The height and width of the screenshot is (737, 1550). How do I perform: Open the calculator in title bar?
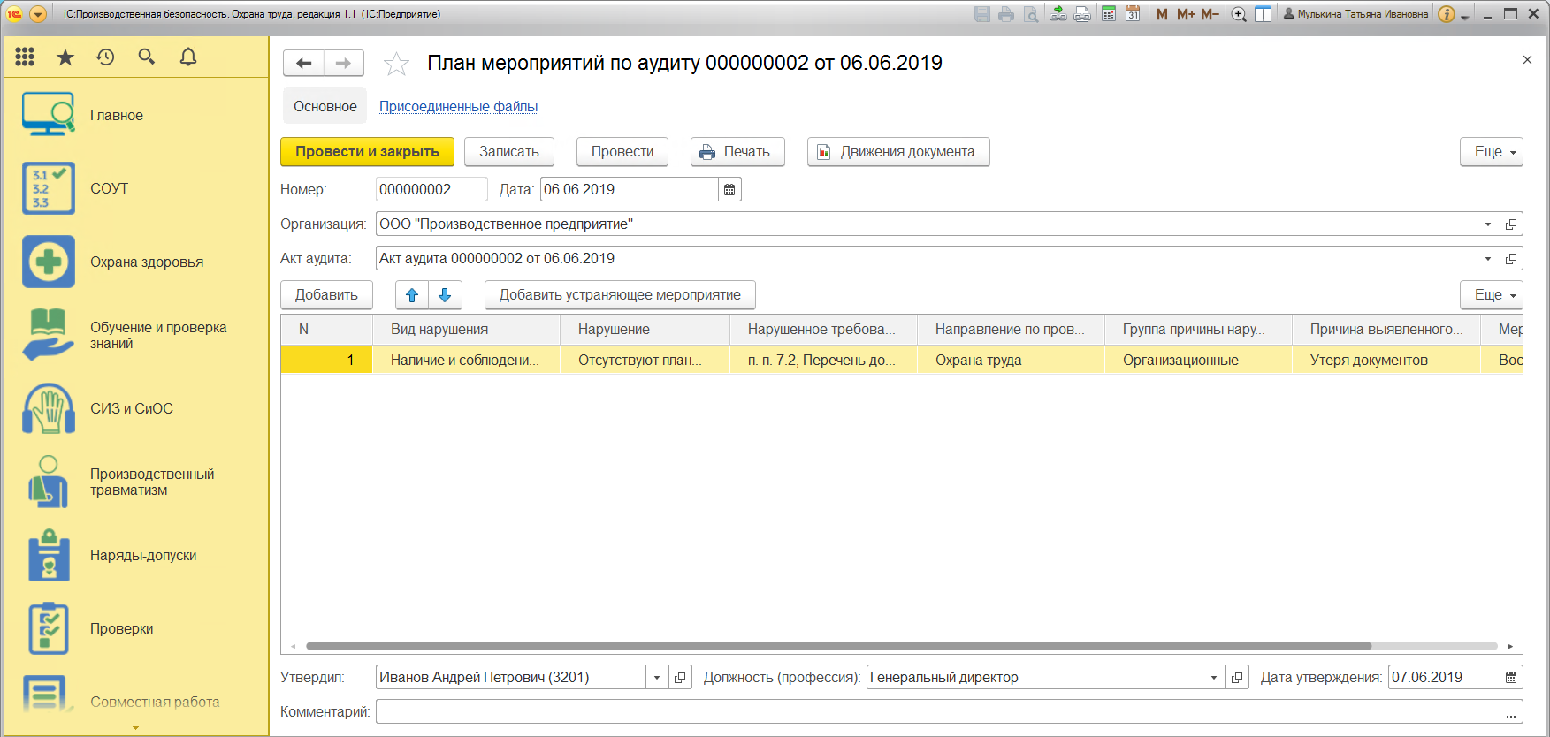pyautogui.click(x=1108, y=14)
